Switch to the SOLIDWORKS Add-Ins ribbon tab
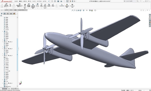 23,10
